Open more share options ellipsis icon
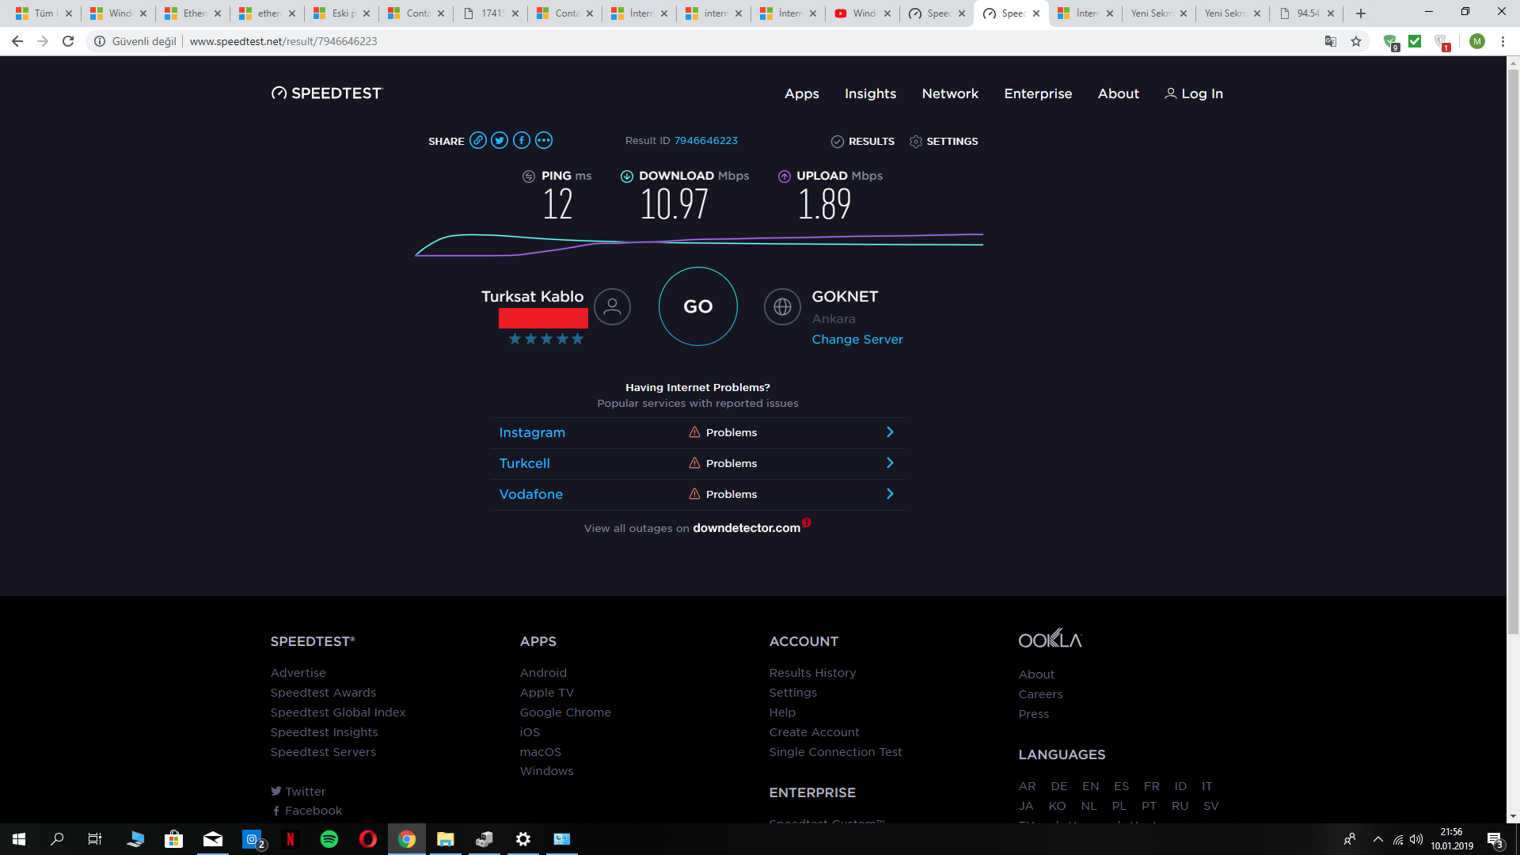 [544, 141]
